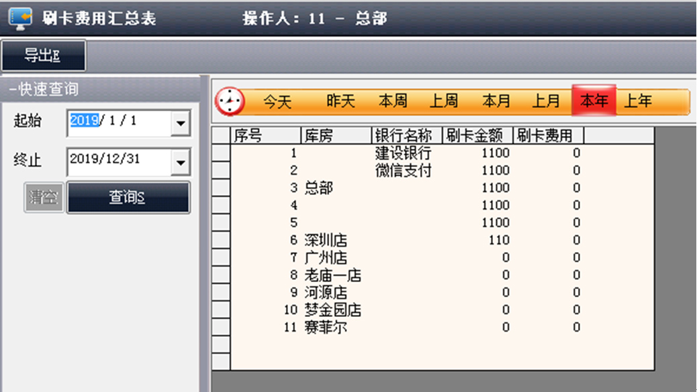Select the 今天 quick range tab
The image size is (697, 392).
tap(277, 102)
